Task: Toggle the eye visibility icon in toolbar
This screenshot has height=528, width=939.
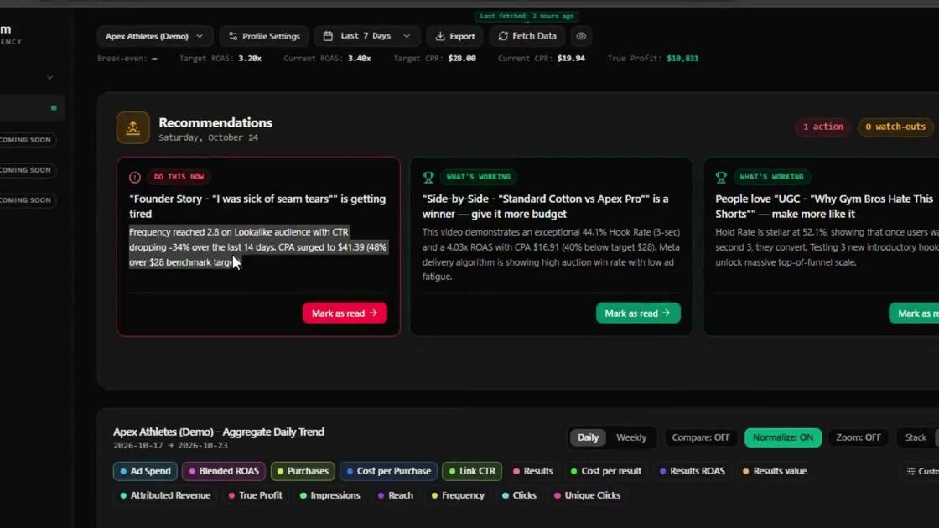Action: [x=581, y=36]
